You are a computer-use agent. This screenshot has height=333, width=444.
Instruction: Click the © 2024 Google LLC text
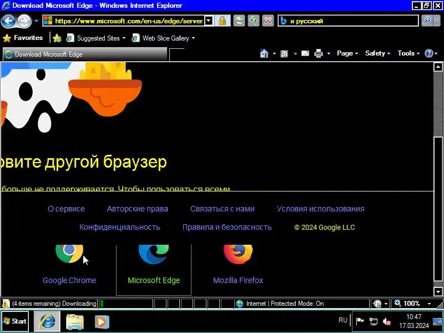[x=324, y=227]
